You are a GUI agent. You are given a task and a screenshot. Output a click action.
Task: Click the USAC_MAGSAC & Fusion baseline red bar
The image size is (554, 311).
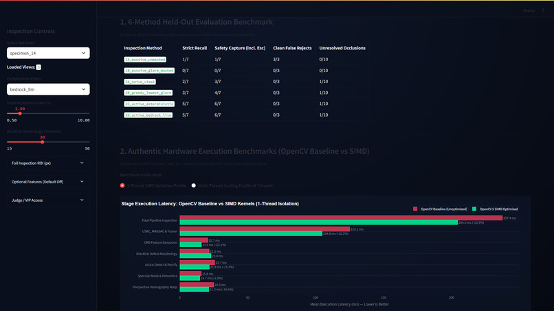tap(265, 229)
